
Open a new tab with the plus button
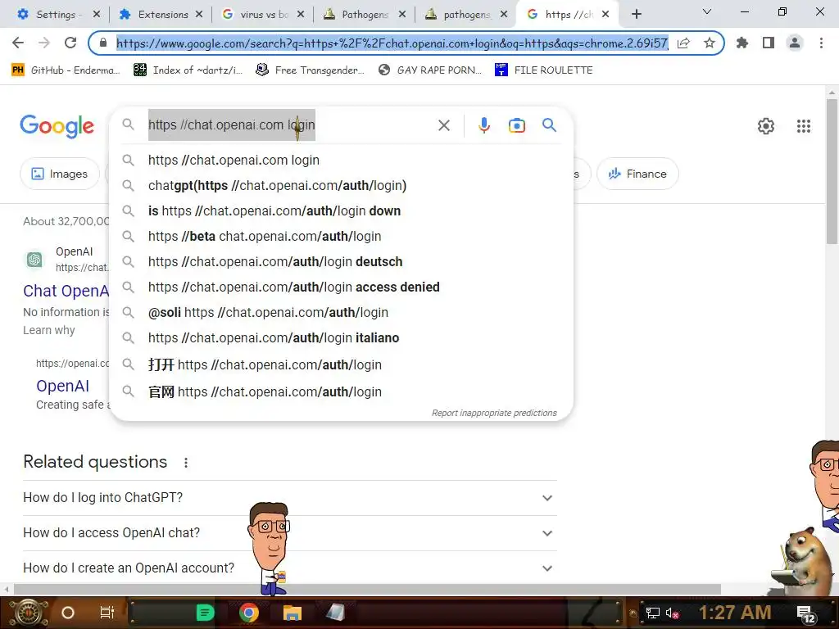pos(636,15)
